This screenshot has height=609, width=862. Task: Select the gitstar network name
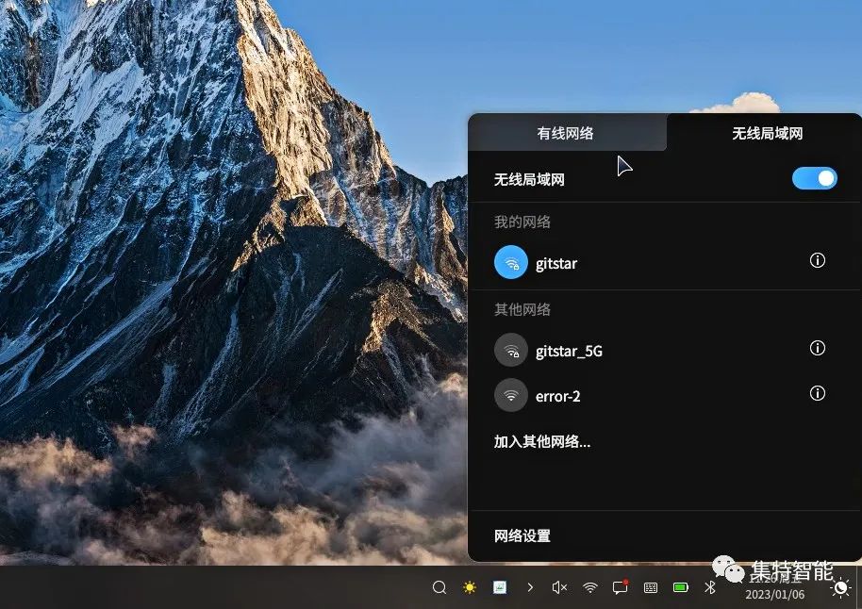pyautogui.click(x=555, y=263)
